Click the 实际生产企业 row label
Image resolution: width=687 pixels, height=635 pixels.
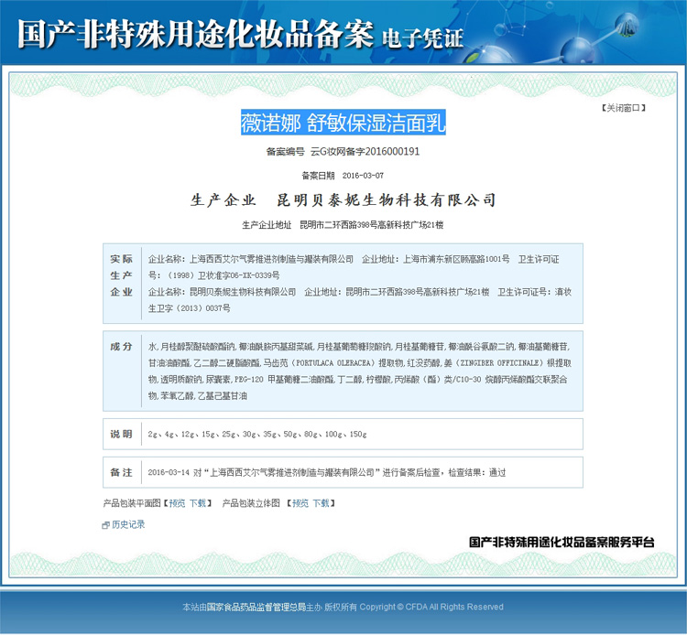(121, 275)
